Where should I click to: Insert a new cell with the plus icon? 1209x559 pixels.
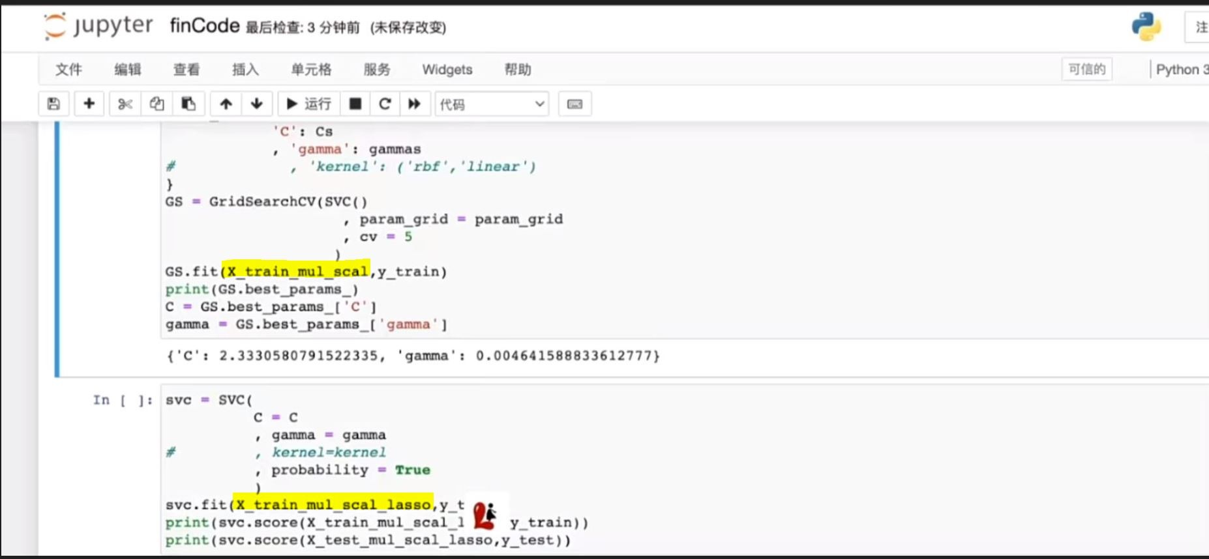(x=89, y=104)
